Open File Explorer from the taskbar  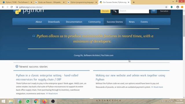(11, 101)
